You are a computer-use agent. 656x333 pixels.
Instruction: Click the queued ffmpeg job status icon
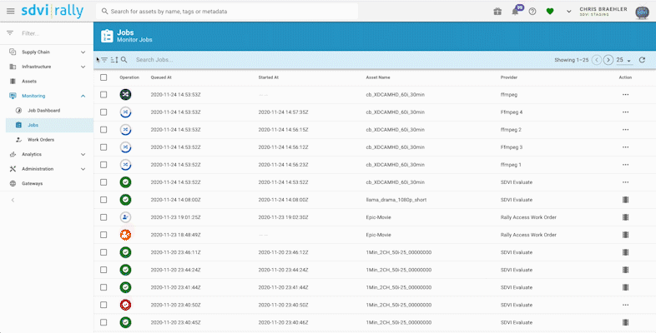pos(125,94)
